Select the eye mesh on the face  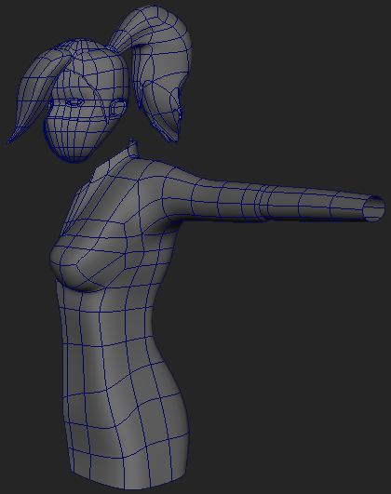(x=74, y=102)
